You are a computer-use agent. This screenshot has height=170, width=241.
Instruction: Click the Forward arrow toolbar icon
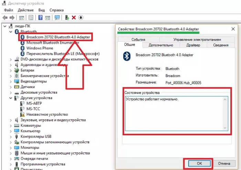(x=12, y=17)
